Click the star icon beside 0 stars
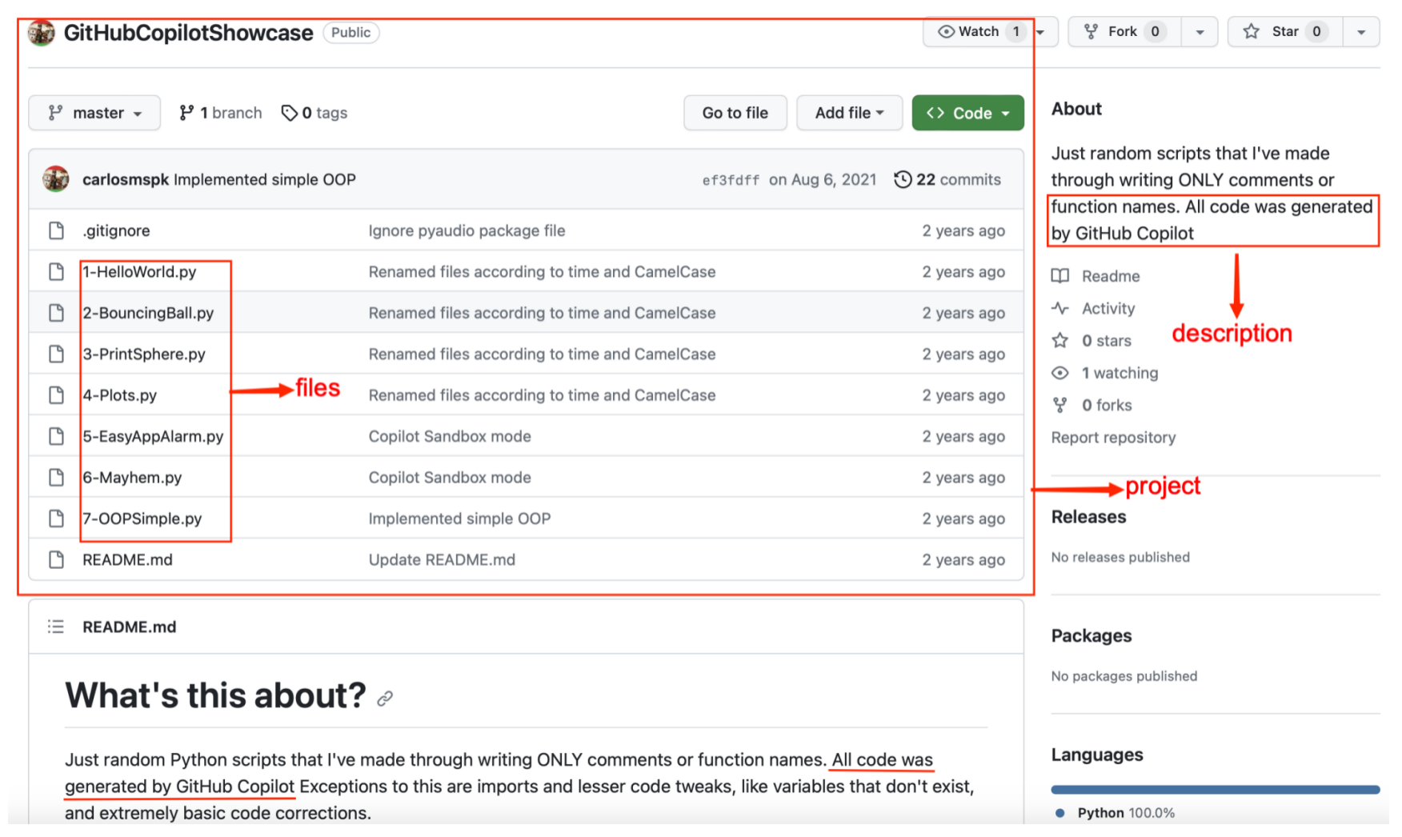Viewport: 1402px width, 837px height. [1060, 341]
